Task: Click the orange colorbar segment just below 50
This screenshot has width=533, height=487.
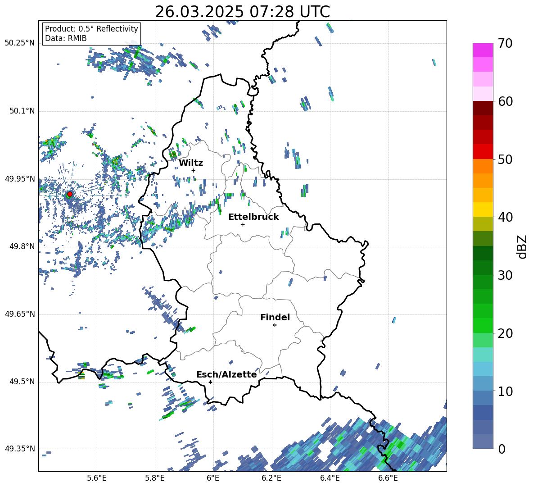Action: 483,166
